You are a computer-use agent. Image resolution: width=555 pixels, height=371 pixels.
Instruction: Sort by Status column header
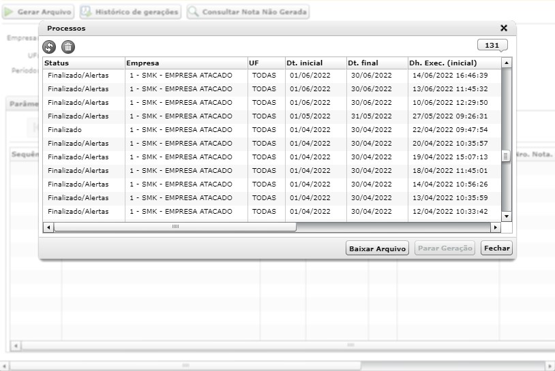click(x=84, y=63)
